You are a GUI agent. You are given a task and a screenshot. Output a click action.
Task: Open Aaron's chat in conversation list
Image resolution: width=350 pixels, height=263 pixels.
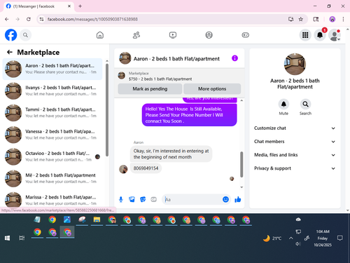tap(52, 69)
